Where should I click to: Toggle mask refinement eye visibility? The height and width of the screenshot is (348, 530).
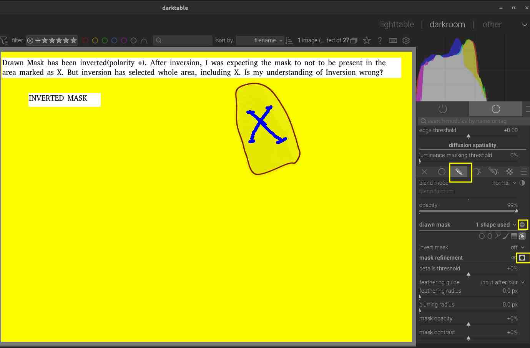click(513, 258)
